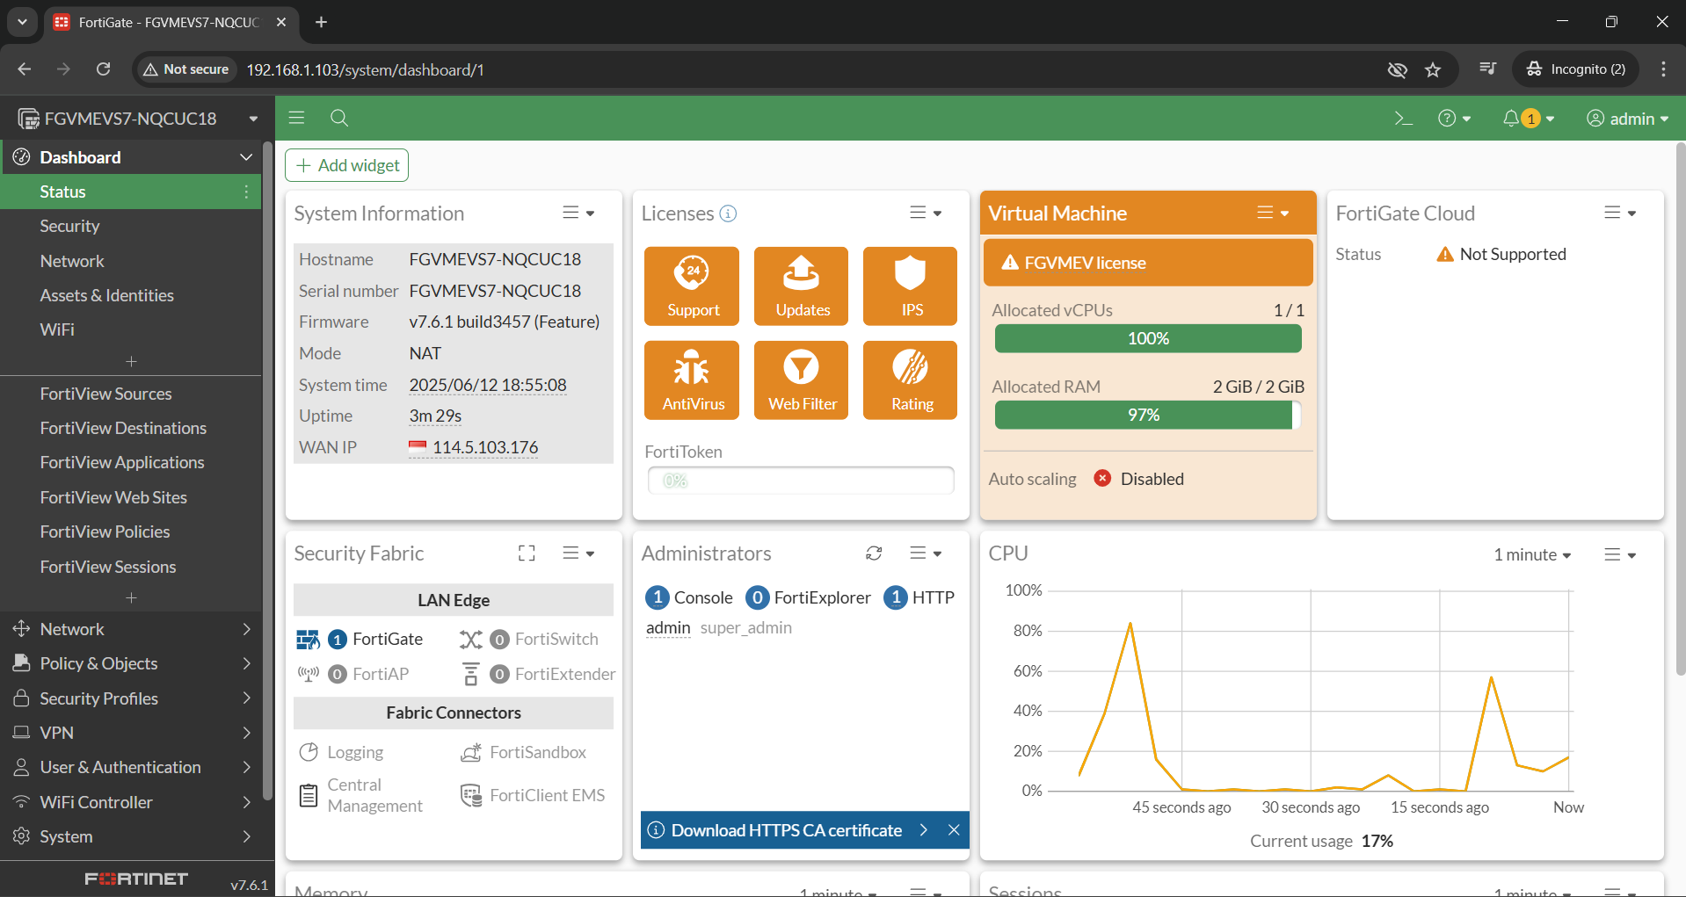Select the WiFi dashboard
The width and height of the screenshot is (1686, 897).
(132, 329)
